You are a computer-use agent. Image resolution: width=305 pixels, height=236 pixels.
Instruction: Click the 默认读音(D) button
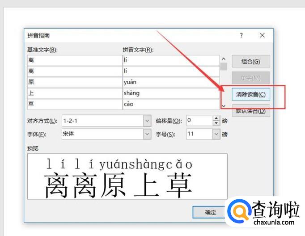coord(251,111)
